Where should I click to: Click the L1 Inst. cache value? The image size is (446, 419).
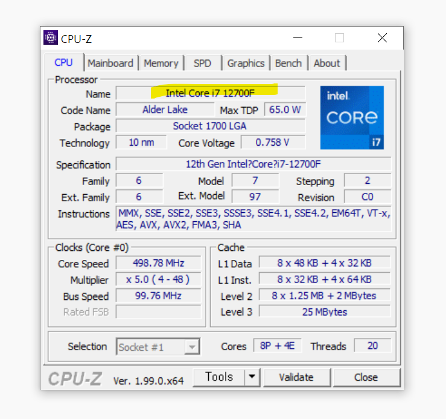pyautogui.click(x=325, y=279)
